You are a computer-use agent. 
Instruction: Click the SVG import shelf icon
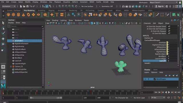pos(62,15)
